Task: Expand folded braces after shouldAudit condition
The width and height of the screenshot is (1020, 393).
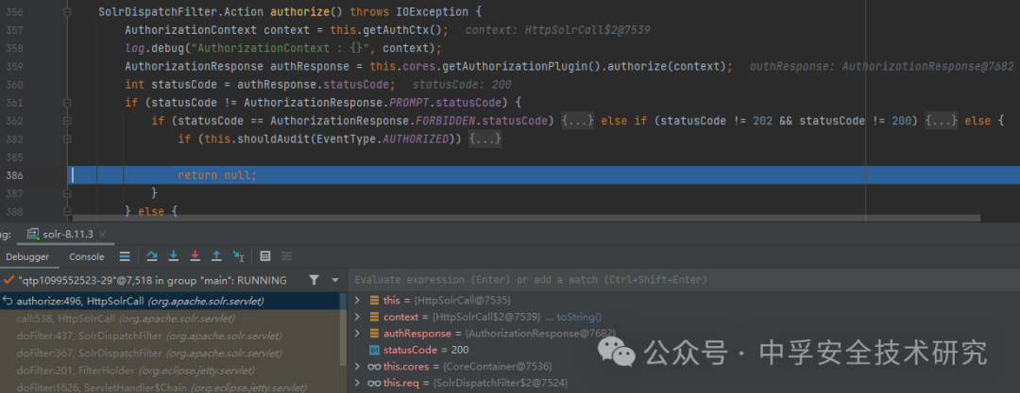Action: click(x=484, y=139)
